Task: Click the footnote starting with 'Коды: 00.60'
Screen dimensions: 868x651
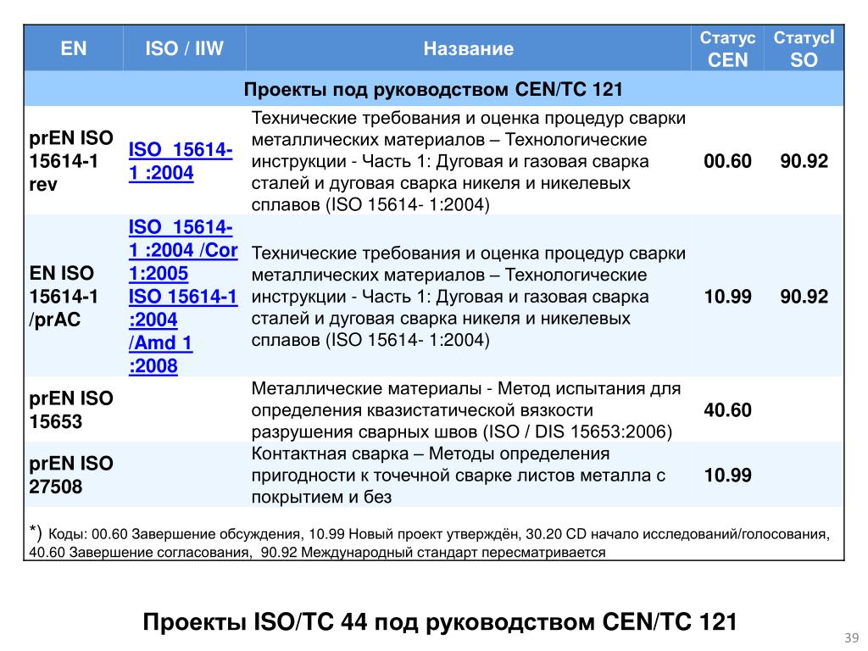Action: coord(430,542)
